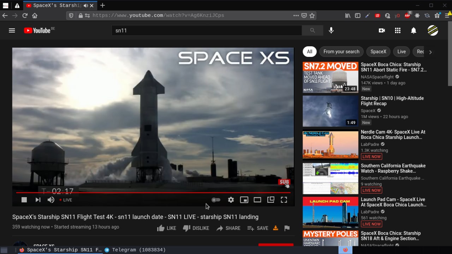The image size is (452, 254).
Task: Mute the video player volume
Action: click(x=51, y=200)
